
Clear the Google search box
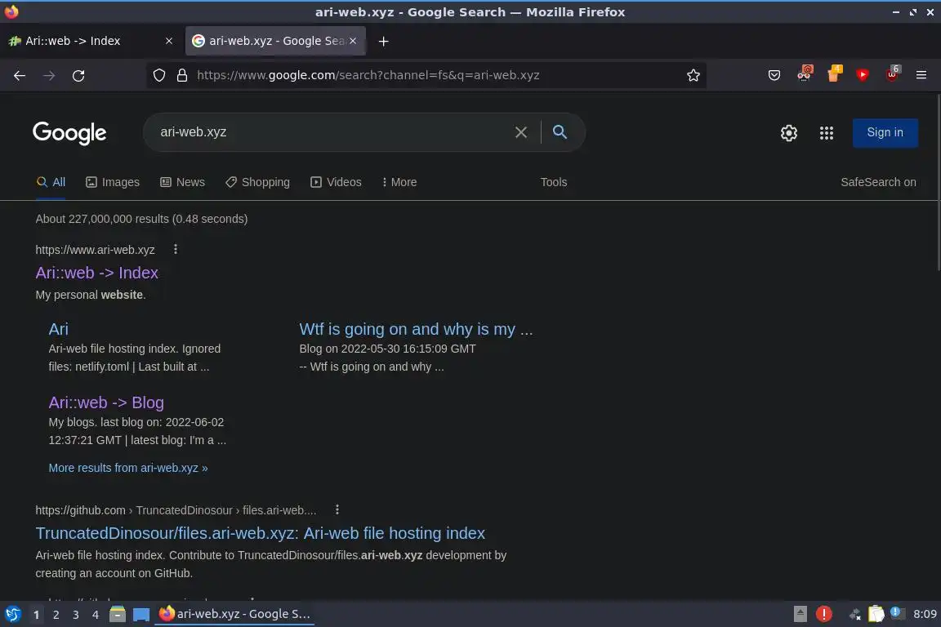pyautogui.click(x=521, y=132)
